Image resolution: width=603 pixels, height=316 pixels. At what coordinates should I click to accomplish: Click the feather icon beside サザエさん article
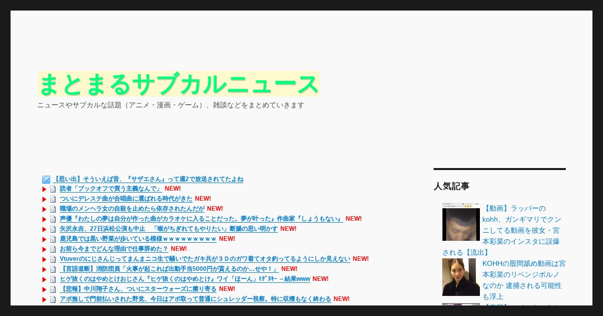tap(46, 179)
